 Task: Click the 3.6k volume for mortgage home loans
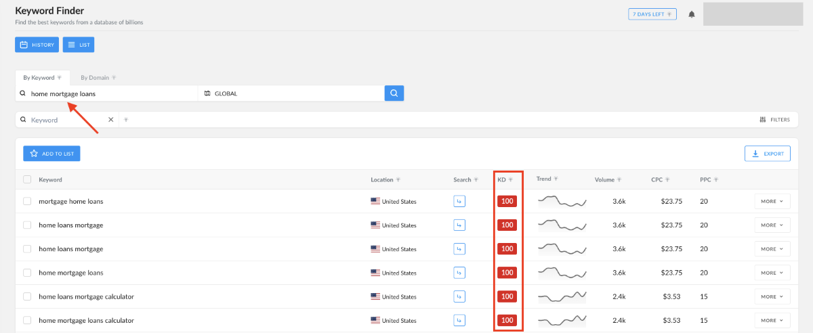[619, 201]
